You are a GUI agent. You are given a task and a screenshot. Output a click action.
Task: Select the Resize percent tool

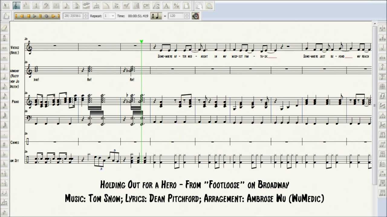(x=176, y=6)
